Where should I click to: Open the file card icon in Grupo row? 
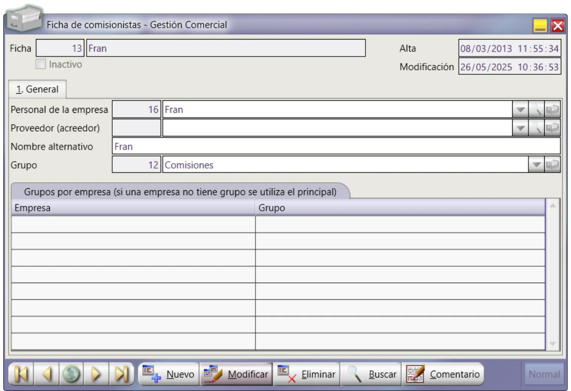coord(553,165)
